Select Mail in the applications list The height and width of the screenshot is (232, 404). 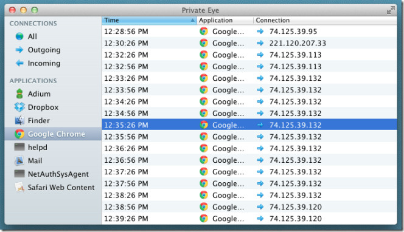coord(35,161)
